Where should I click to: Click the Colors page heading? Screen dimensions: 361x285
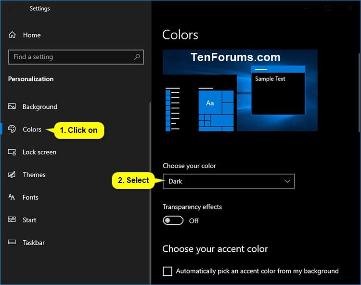[180, 35]
